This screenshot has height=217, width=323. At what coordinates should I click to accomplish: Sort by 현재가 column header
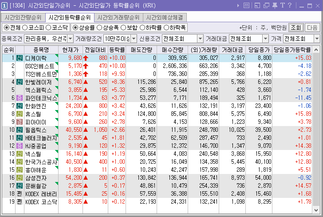click(71, 50)
